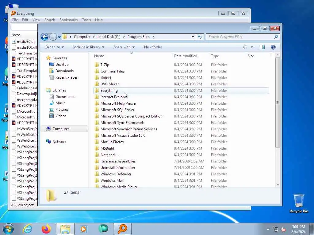
Task: Select Favorites in the navigation pane
Action: (x=59, y=58)
